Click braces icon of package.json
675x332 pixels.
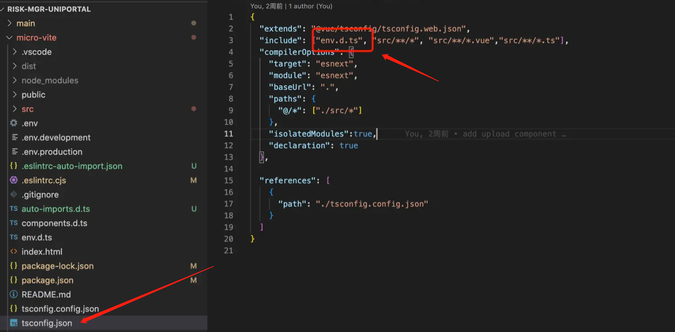(x=14, y=280)
